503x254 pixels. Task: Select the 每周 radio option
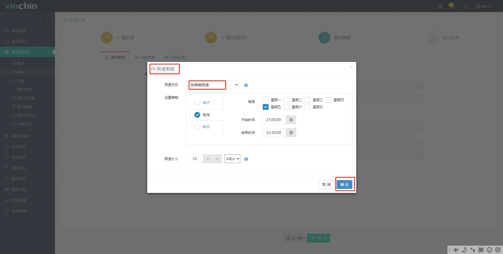click(197, 115)
